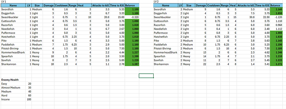286x109 pixels.
Task: Select the LV 1 Sharkannon damage 18
Action: click(49, 64)
